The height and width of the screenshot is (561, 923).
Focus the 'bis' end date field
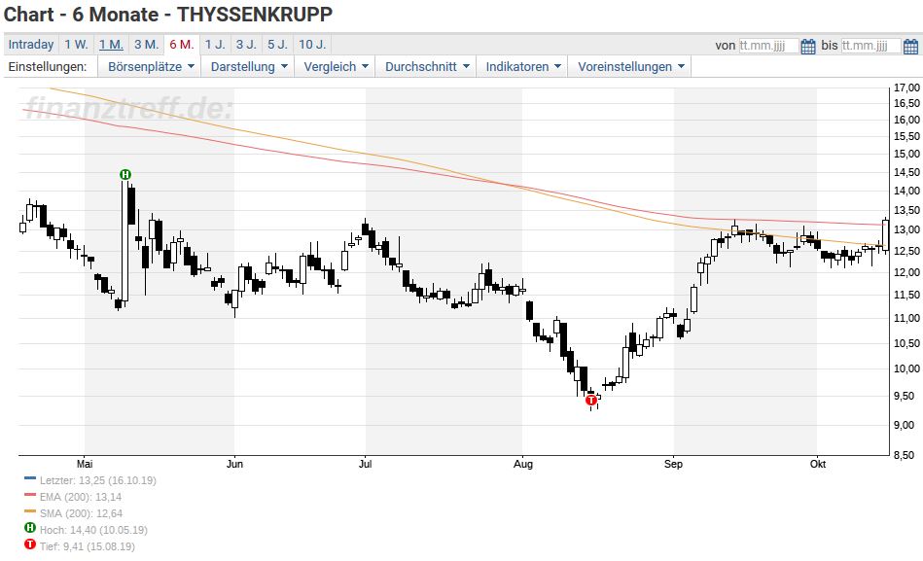[871, 46]
